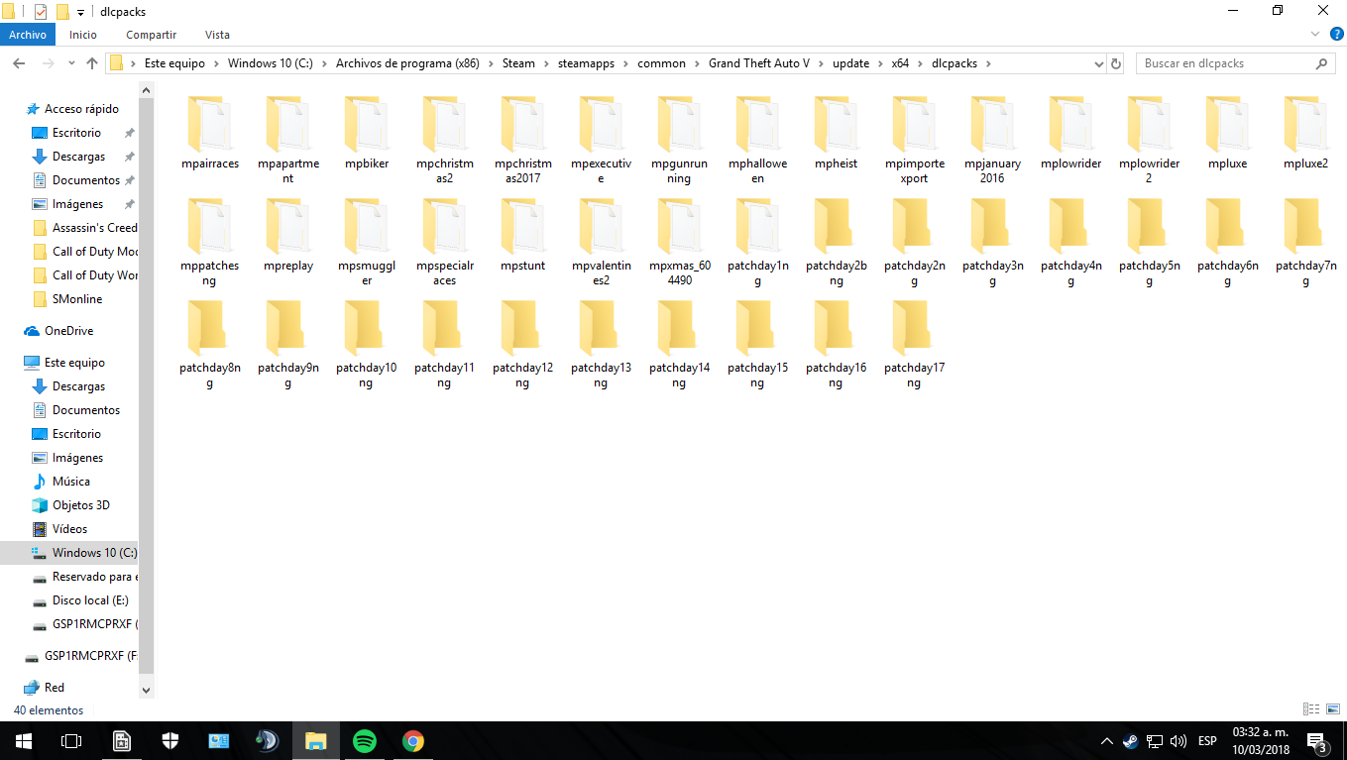Screen dimensions: 1347x760
Task: Open Google Chrome from the taskbar
Action: tap(413, 740)
